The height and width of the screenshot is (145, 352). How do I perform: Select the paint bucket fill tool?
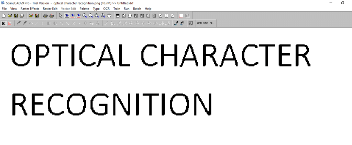[182, 23]
